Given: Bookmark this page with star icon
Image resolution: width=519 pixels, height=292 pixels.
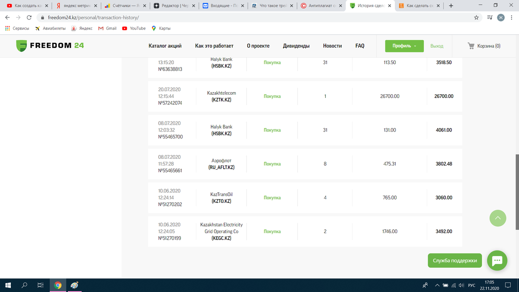Looking at the screenshot, I should point(476,18).
